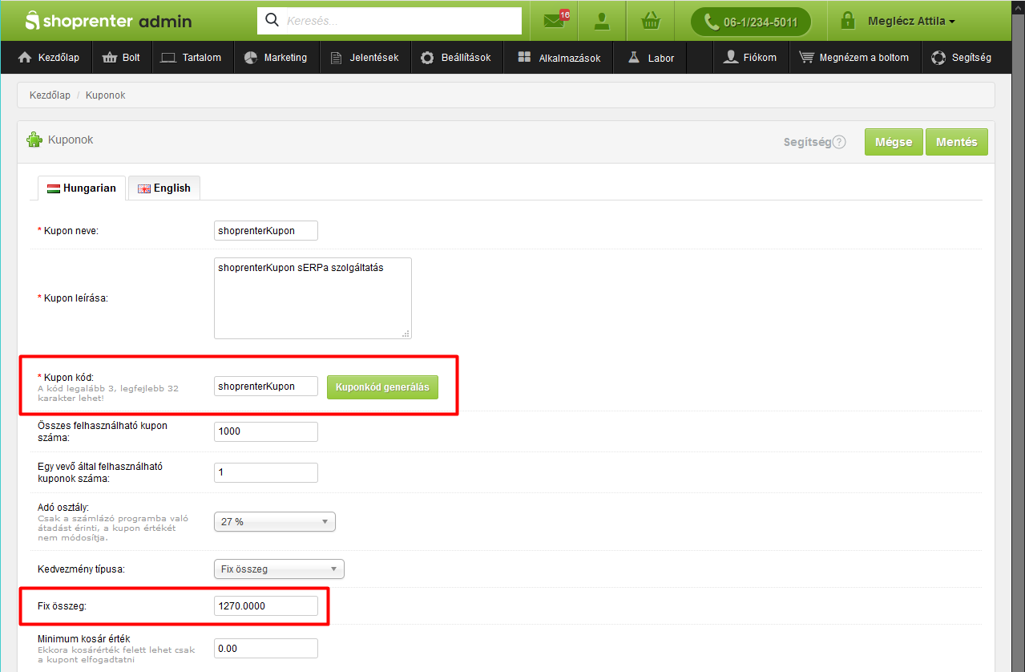Focus the Keresés search field
Viewport: 1025px width, 672px height.
pyautogui.click(x=389, y=21)
